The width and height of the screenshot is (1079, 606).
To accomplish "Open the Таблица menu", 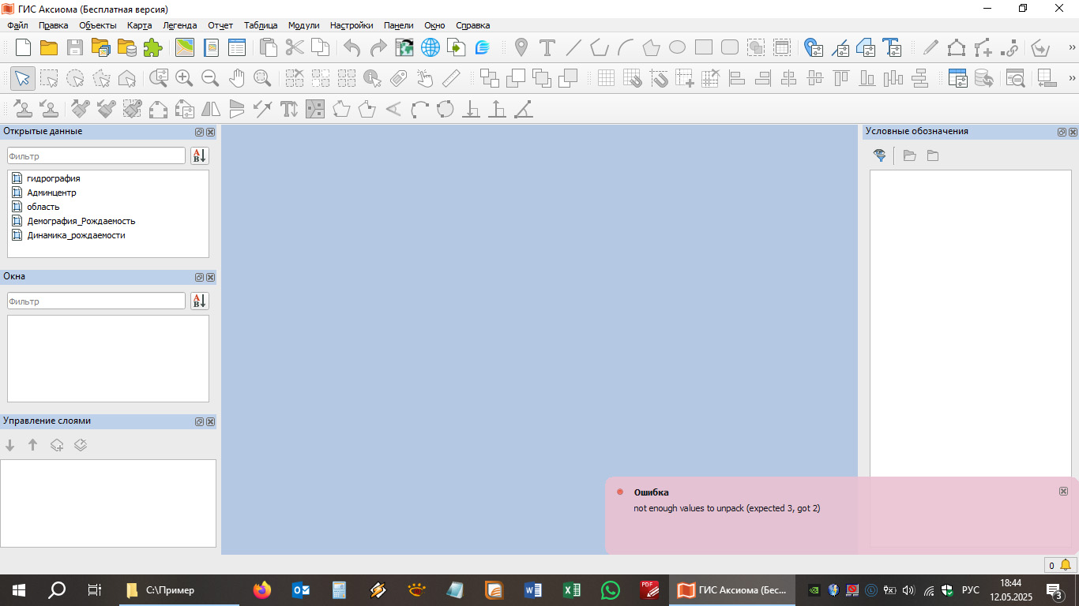I will [x=261, y=25].
